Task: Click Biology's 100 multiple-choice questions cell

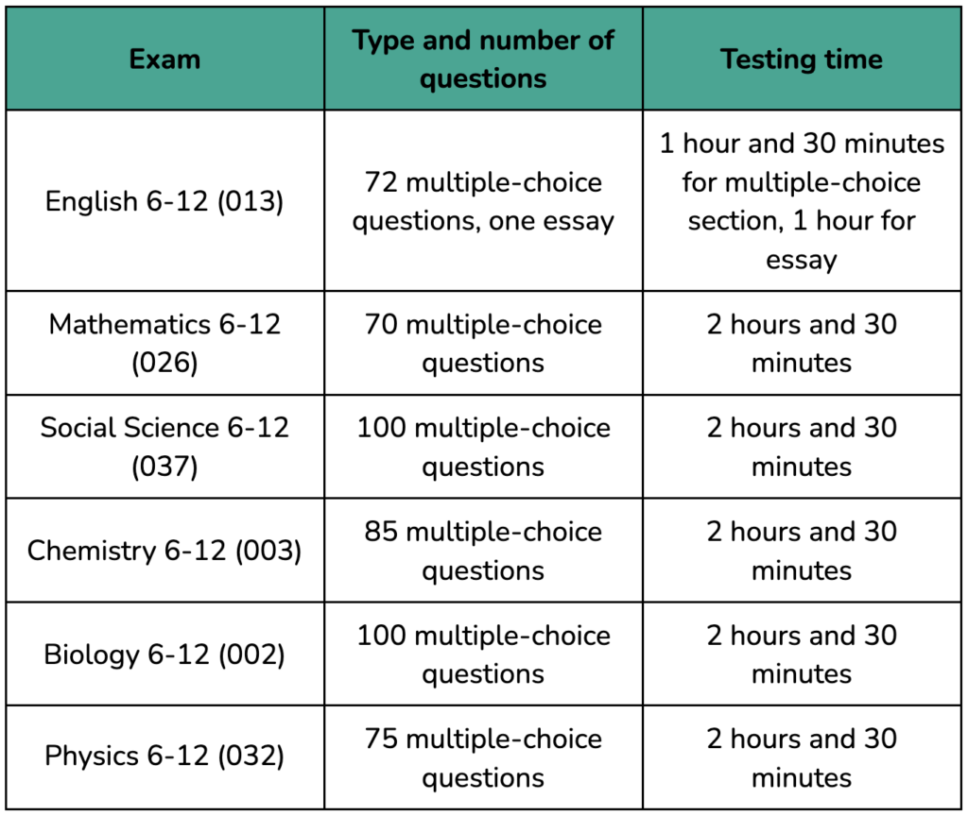Action: [x=483, y=654]
